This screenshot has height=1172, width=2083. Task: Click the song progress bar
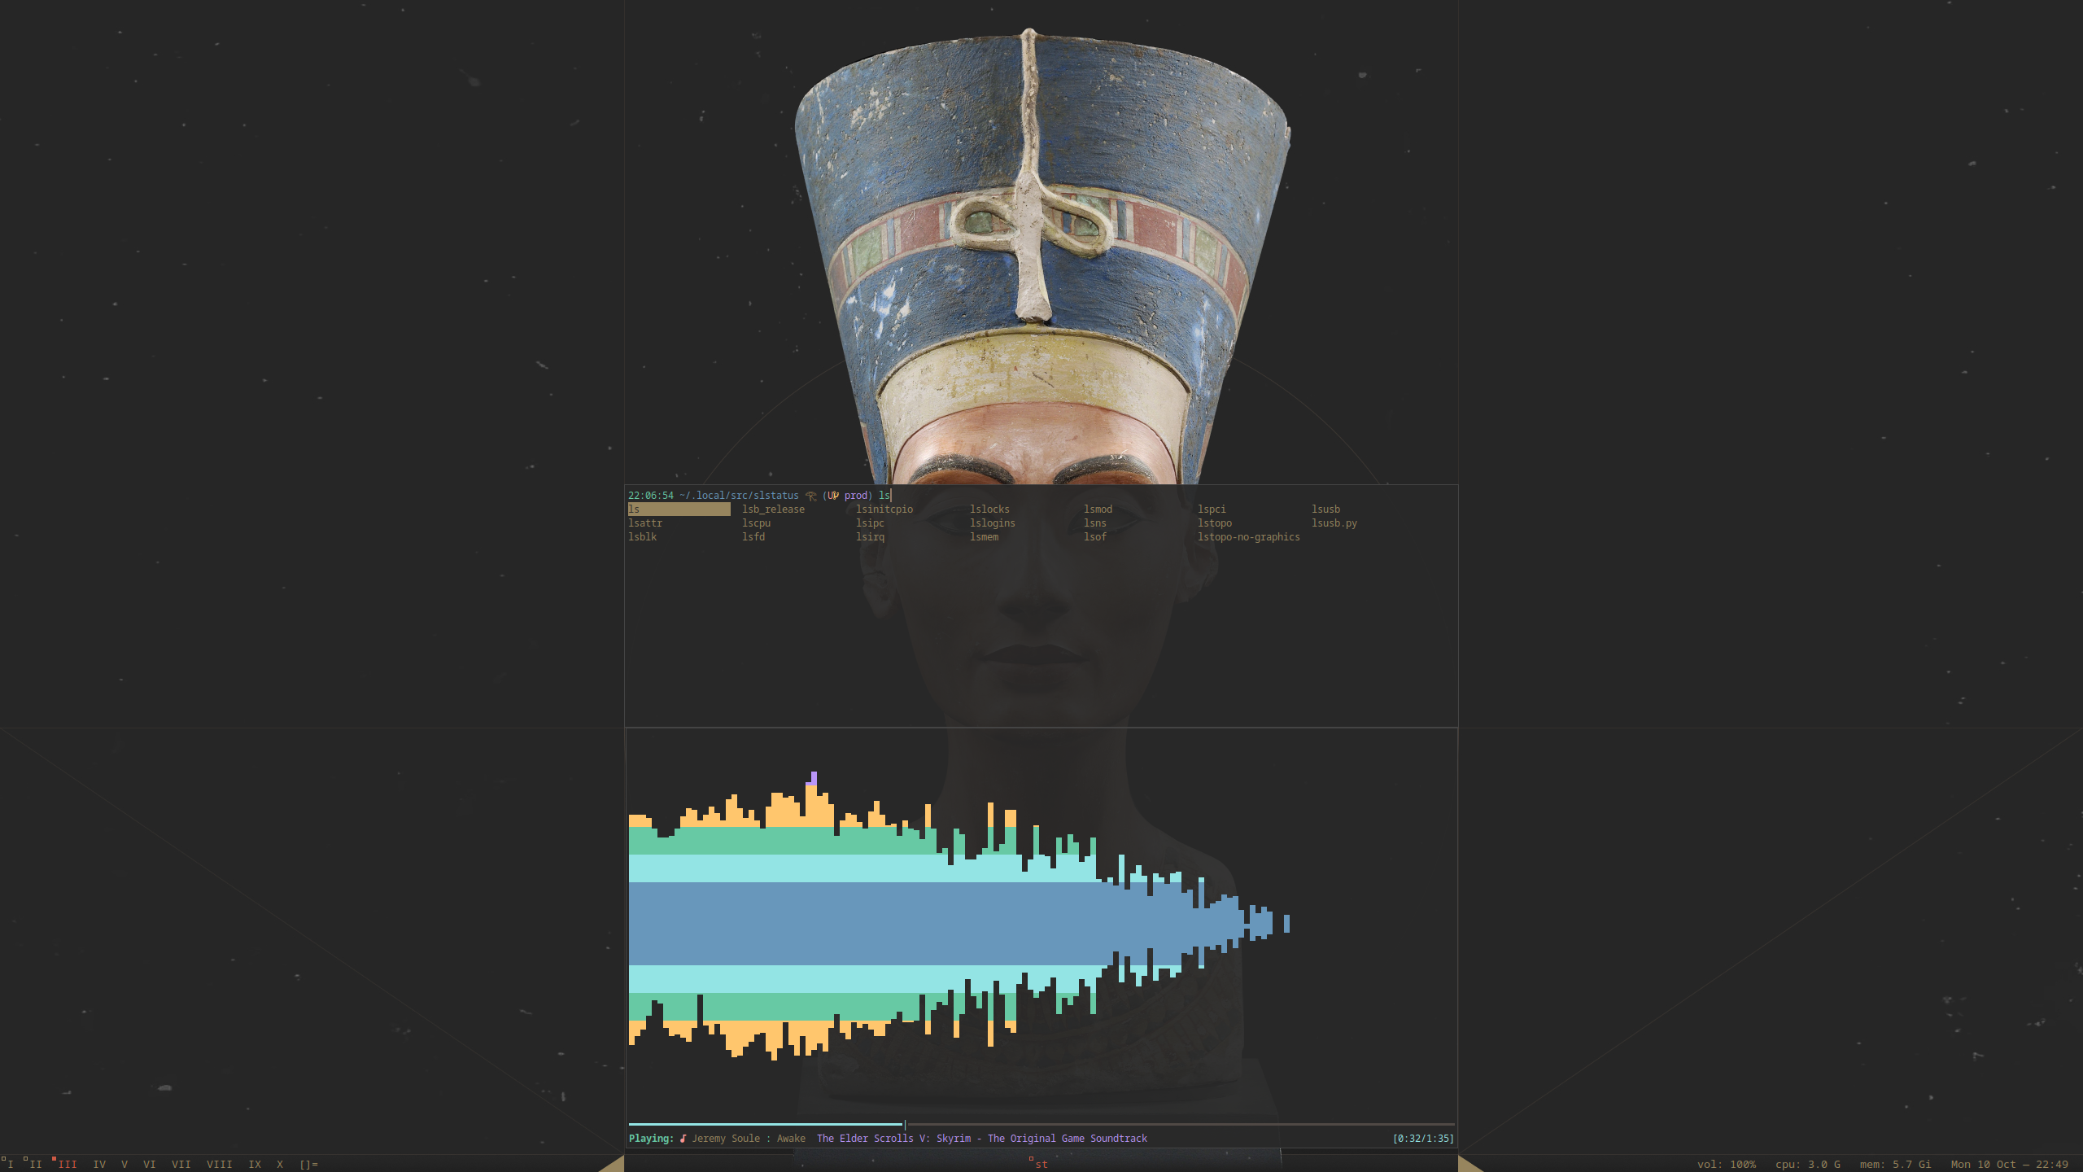click(x=1041, y=1124)
